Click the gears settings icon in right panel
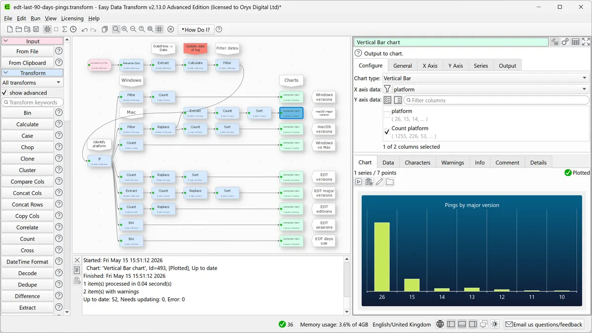Image resolution: width=592 pixels, height=333 pixels. point(565,42)
